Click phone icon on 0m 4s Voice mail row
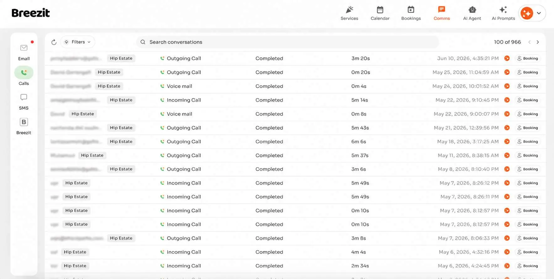This screenshot has width=554, height=279. (x=162, y=86)
